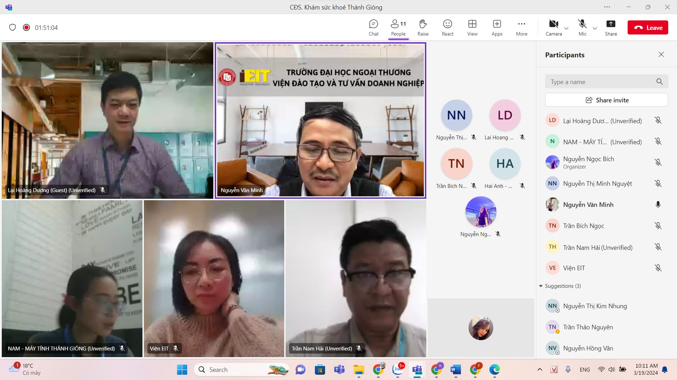Open the View layout options
677x380 pixels.
coord(472,27)
